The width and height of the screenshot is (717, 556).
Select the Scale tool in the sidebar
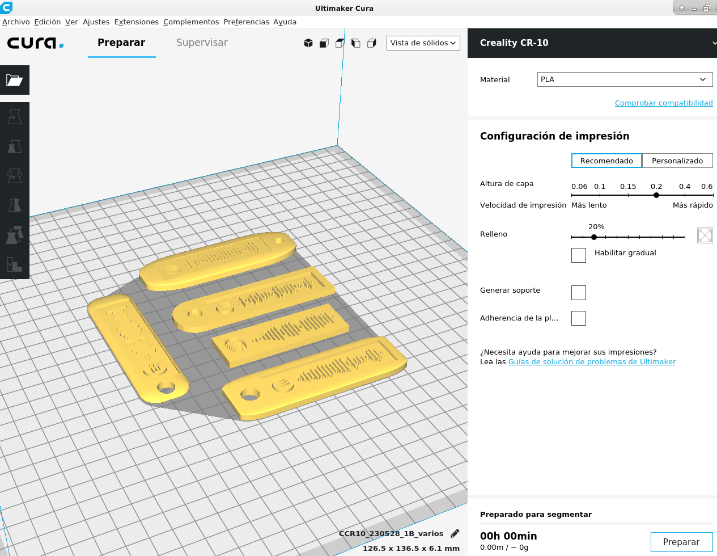coord(14,146)
